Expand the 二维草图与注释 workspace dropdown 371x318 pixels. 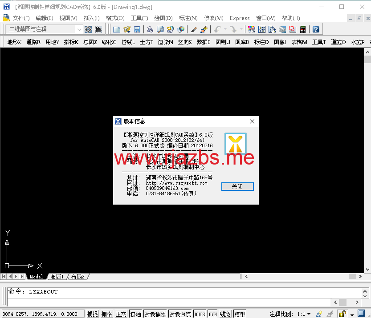click(x=79, y=29)
